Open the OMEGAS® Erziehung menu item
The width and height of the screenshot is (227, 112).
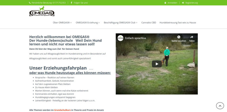[x=87, y=23]
